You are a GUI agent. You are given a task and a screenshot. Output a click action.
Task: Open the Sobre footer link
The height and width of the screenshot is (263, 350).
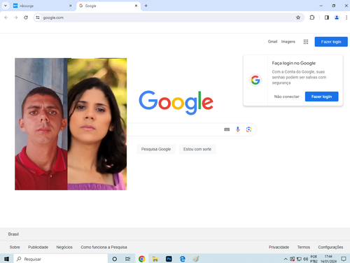point(15,247)
